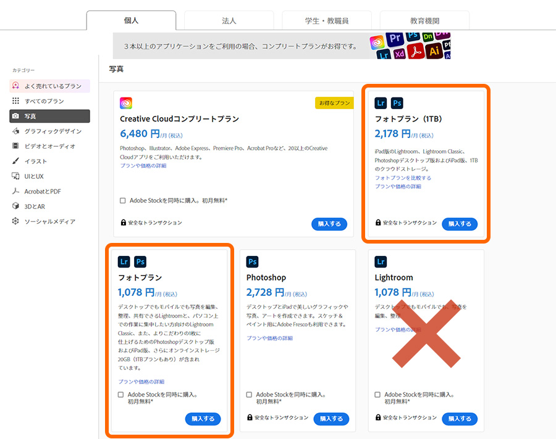Click the lock icon on Photoshop card
The image size is (556, 439).
point(250,417)
